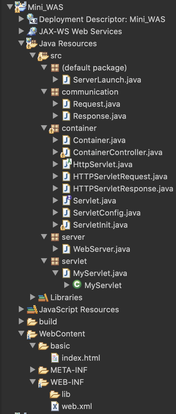Image resolution: width=176 pixels, height=414 pixels.
Task: Click the ContainerController.java warning file icon
Action: [x=66, y=153]
